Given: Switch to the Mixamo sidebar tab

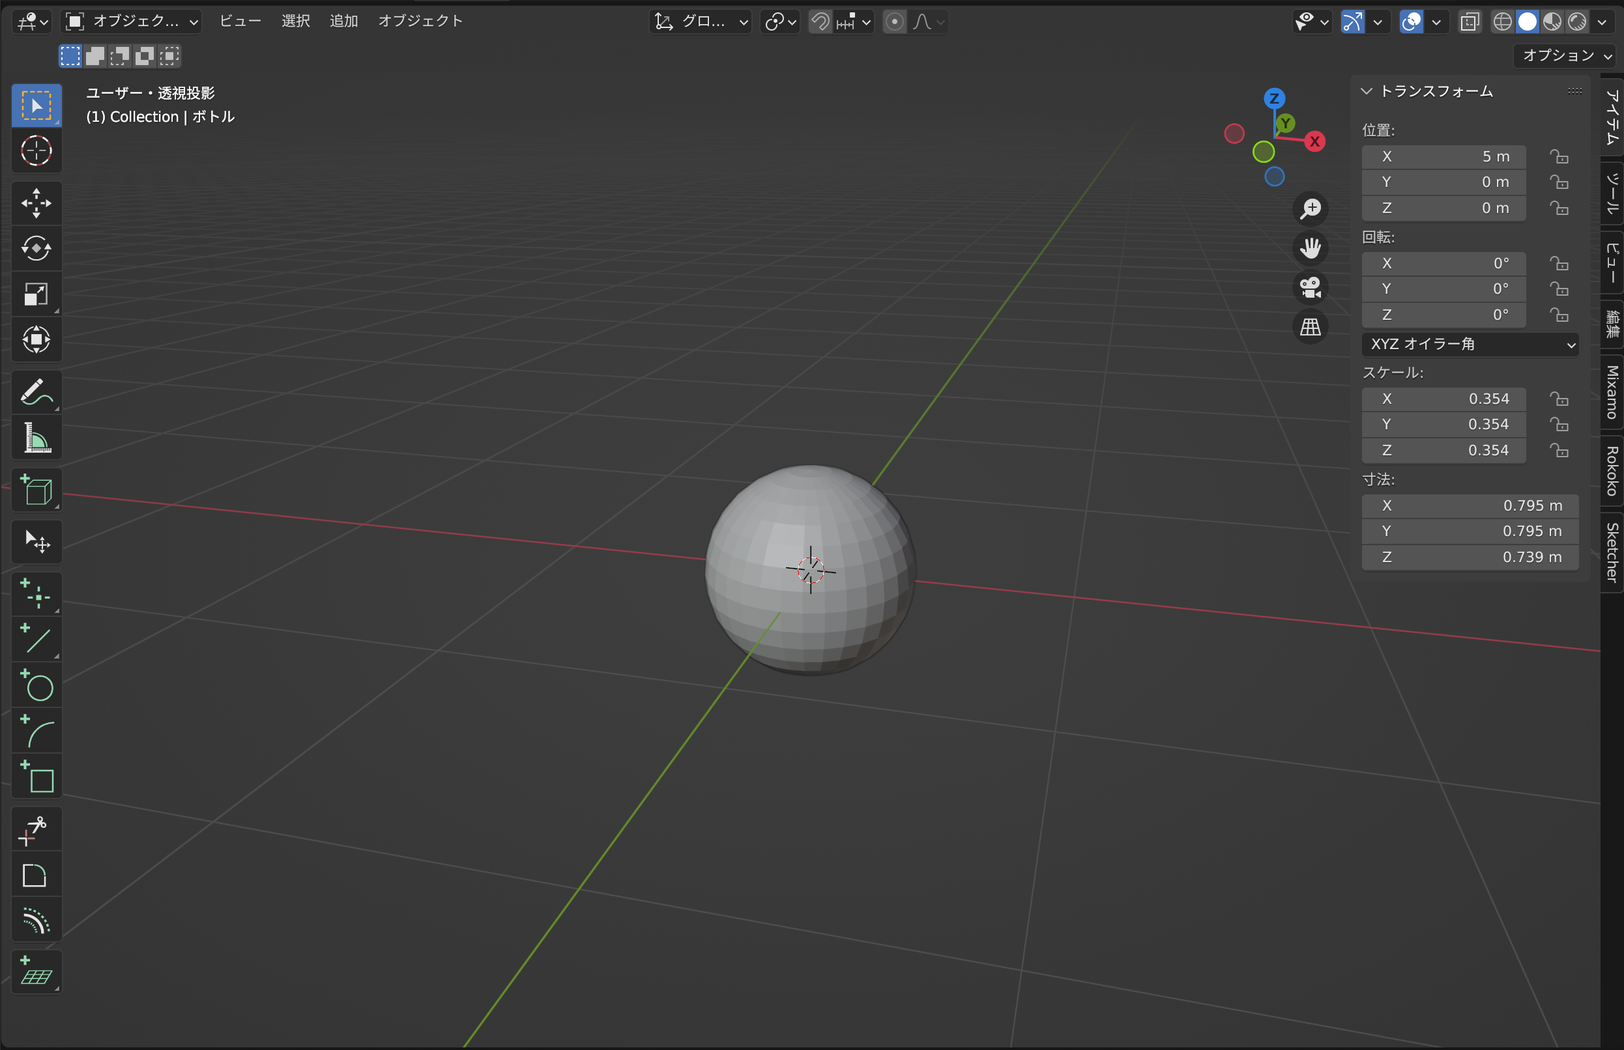Looking at the screenshot, I should (1612, 392).
